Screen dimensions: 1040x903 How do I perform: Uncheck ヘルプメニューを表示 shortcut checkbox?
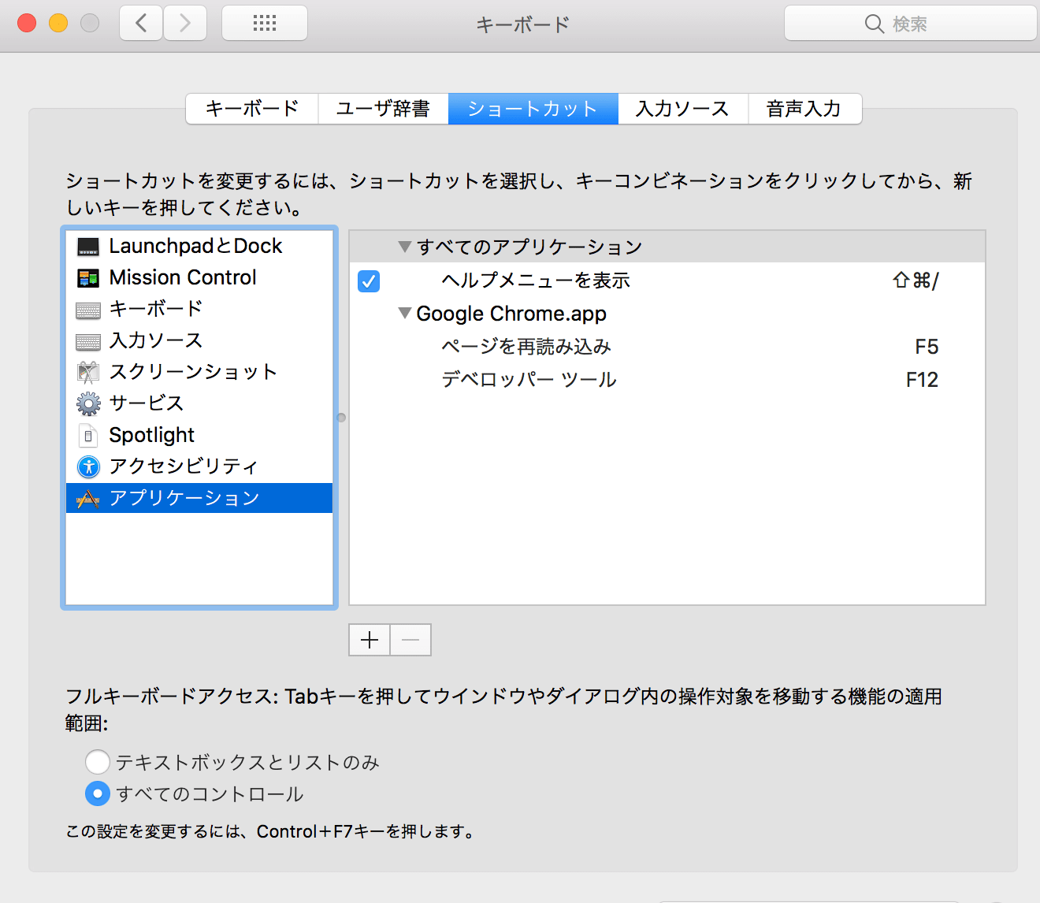click(x=369, y=281)
